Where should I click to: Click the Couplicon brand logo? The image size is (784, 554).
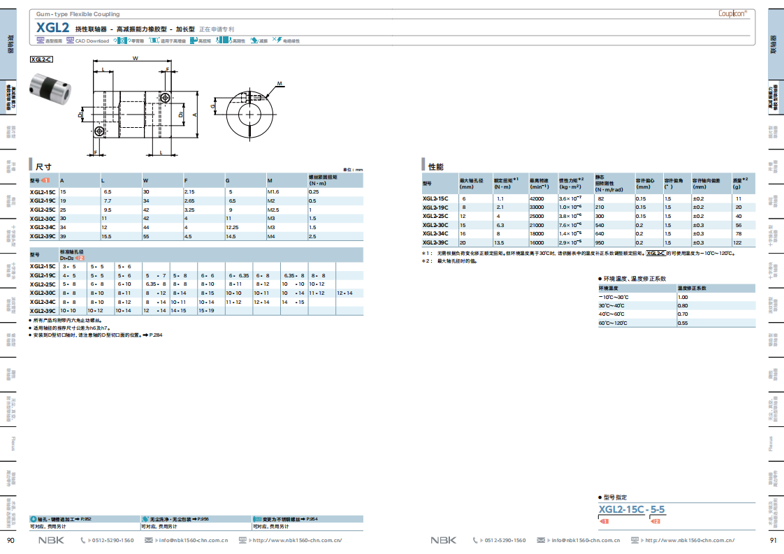pos(732,13)
